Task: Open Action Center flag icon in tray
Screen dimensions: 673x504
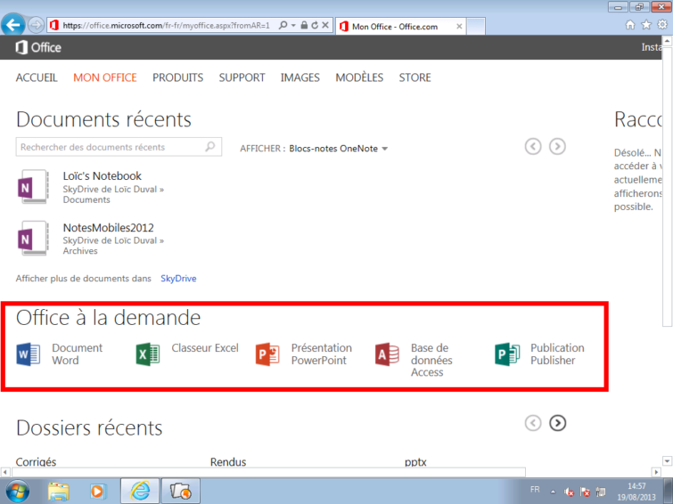Action: 585,492
